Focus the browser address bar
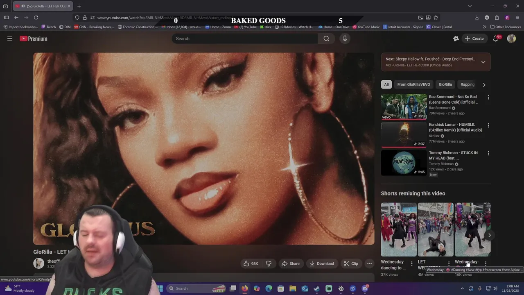The width and height of the screenshot is (524, 295). (254, 18)
